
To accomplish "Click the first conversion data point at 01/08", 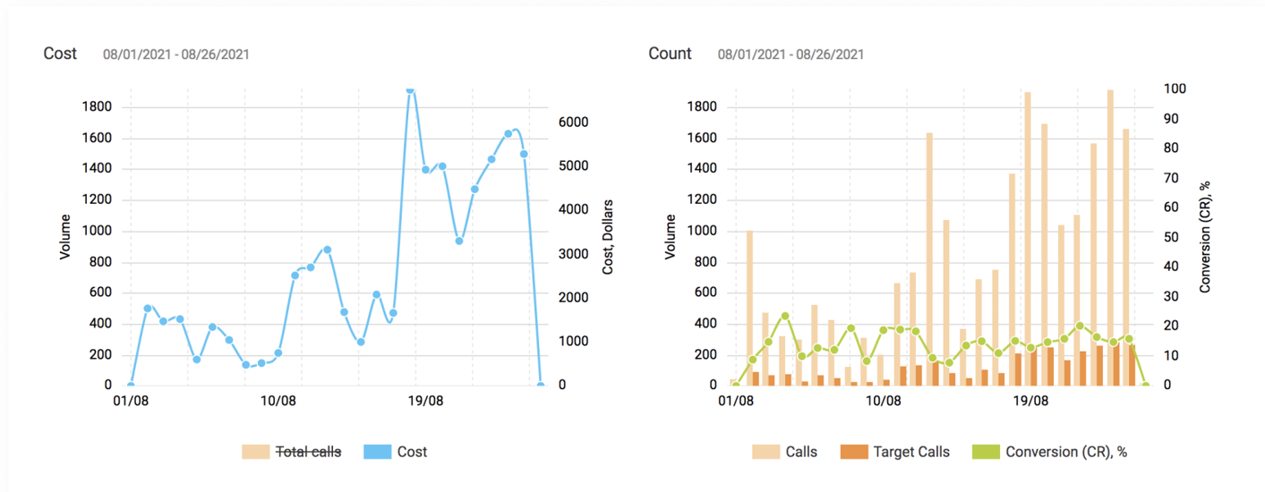I will [x=736, y=386].
